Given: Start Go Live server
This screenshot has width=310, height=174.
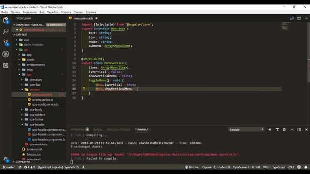Looking at the screenshot, I should click(x=191, y=167).
